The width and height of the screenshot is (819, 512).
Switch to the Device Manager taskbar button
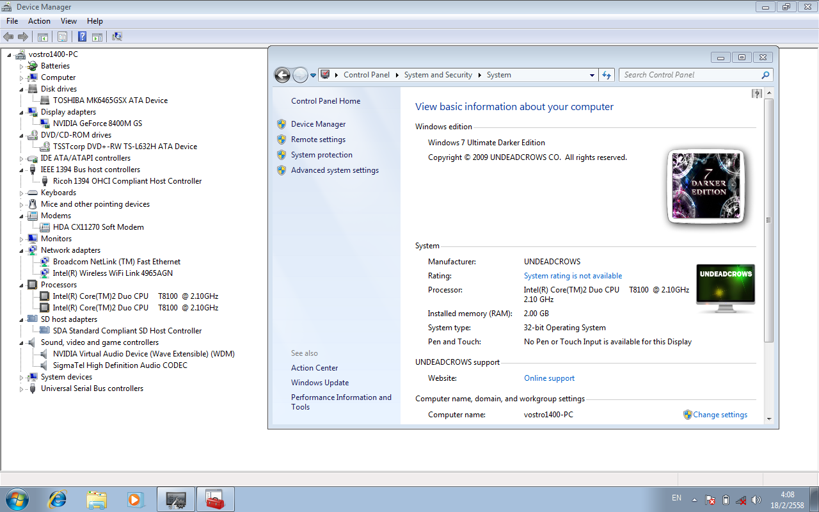coord(176,499)
